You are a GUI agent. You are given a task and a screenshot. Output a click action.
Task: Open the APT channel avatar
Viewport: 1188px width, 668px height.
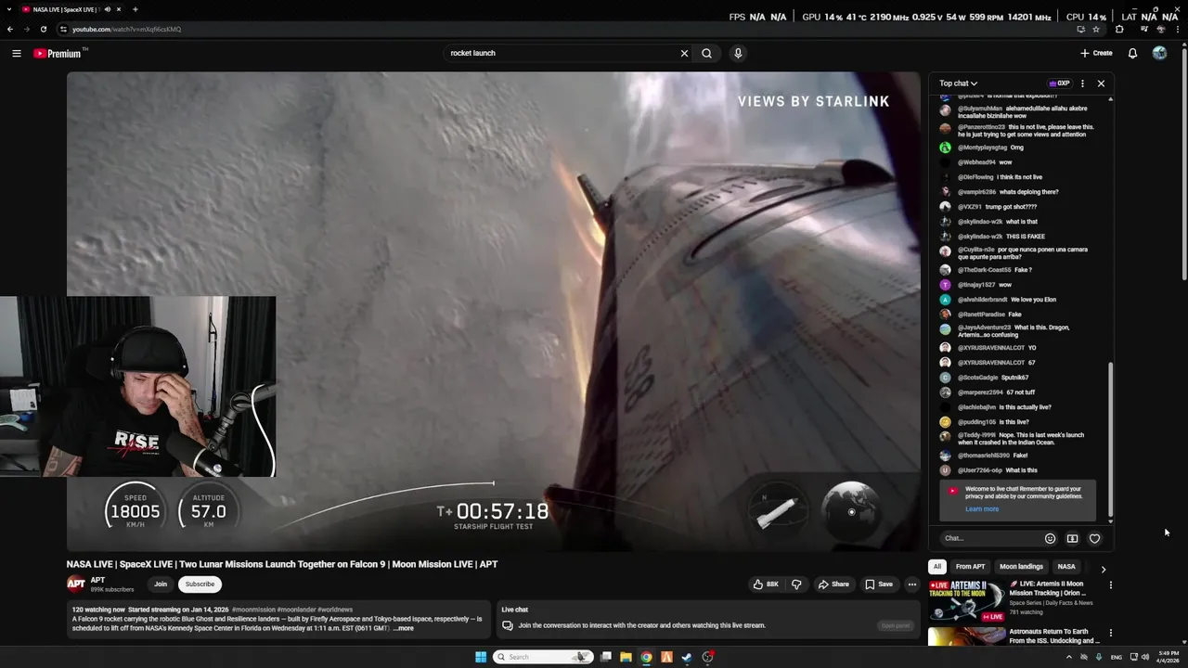pos(75,584)
